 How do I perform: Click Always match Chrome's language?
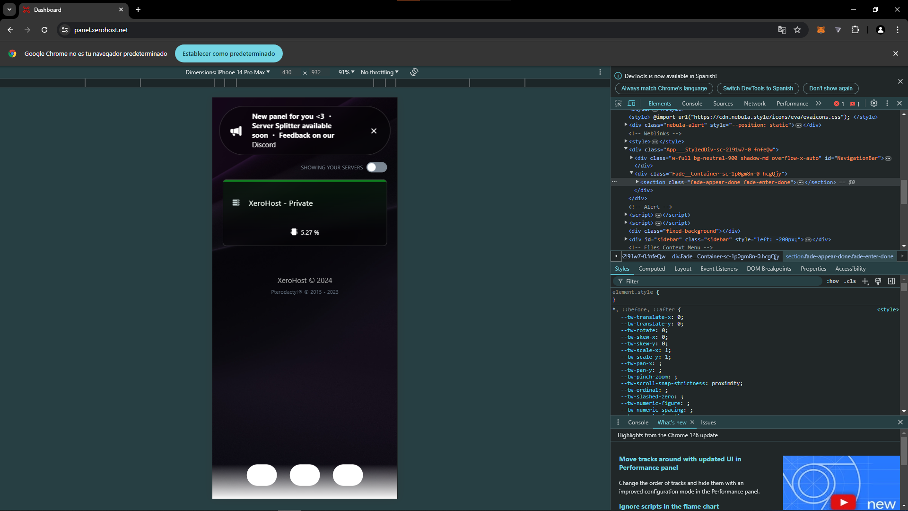pos(664,88)
